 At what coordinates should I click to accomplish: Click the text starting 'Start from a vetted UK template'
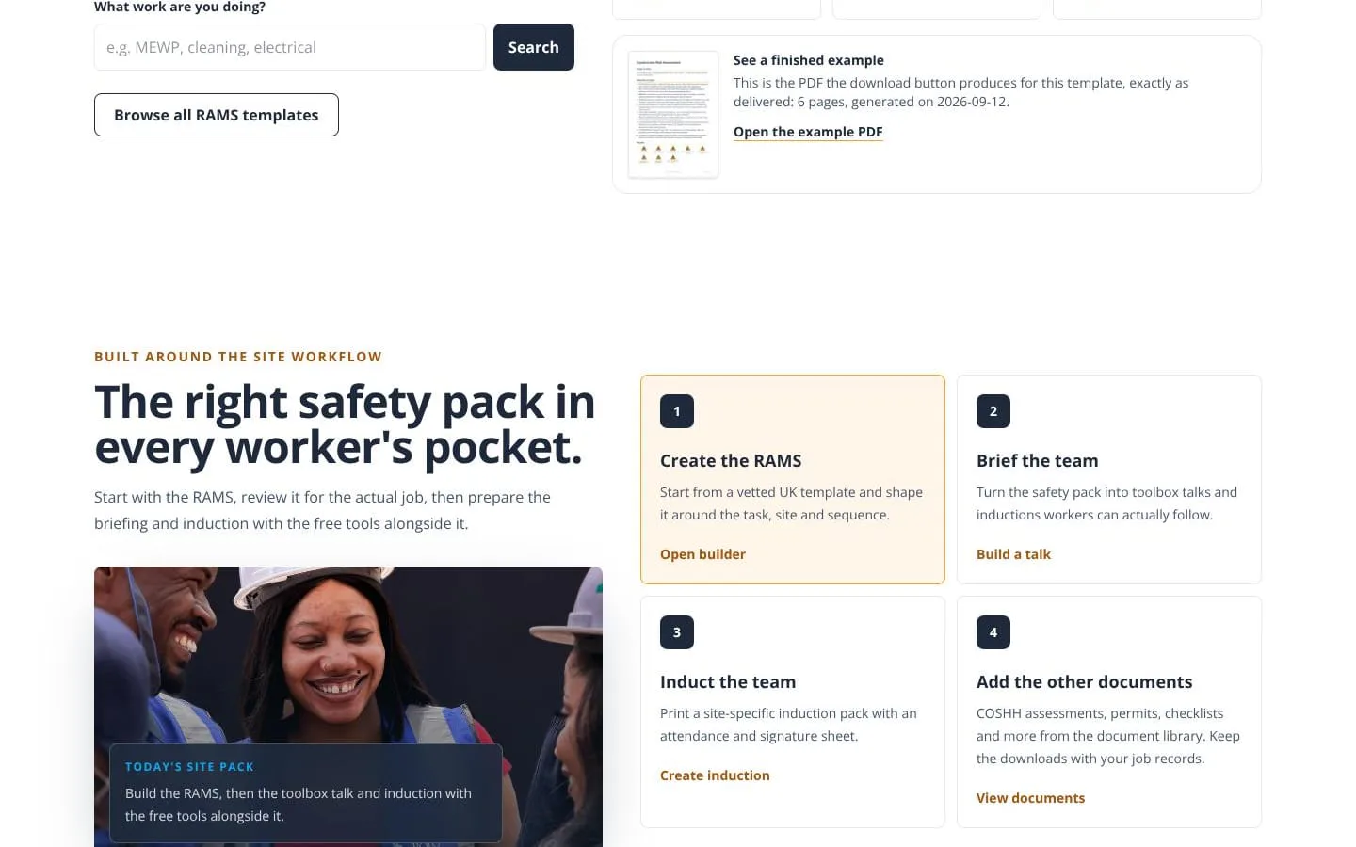tap(791, 503)
